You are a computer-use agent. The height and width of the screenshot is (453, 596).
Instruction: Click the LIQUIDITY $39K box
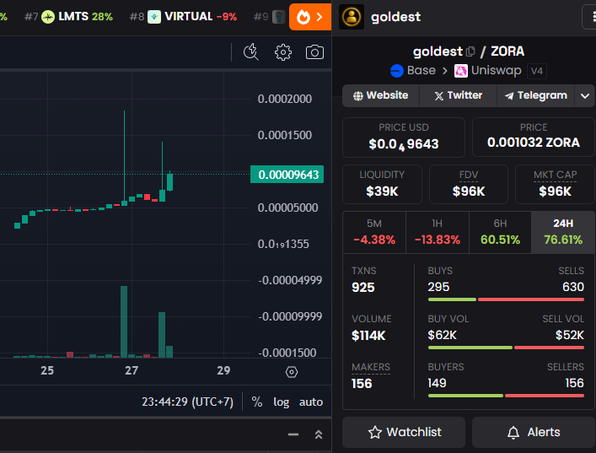coord(382,184)
